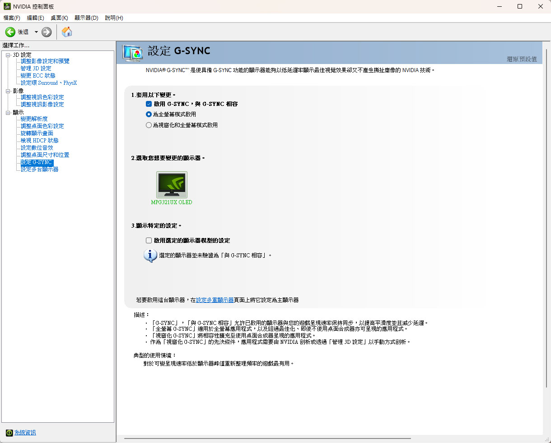Open the 設定多重顯示器 link
551x443 pixels.
215,300
